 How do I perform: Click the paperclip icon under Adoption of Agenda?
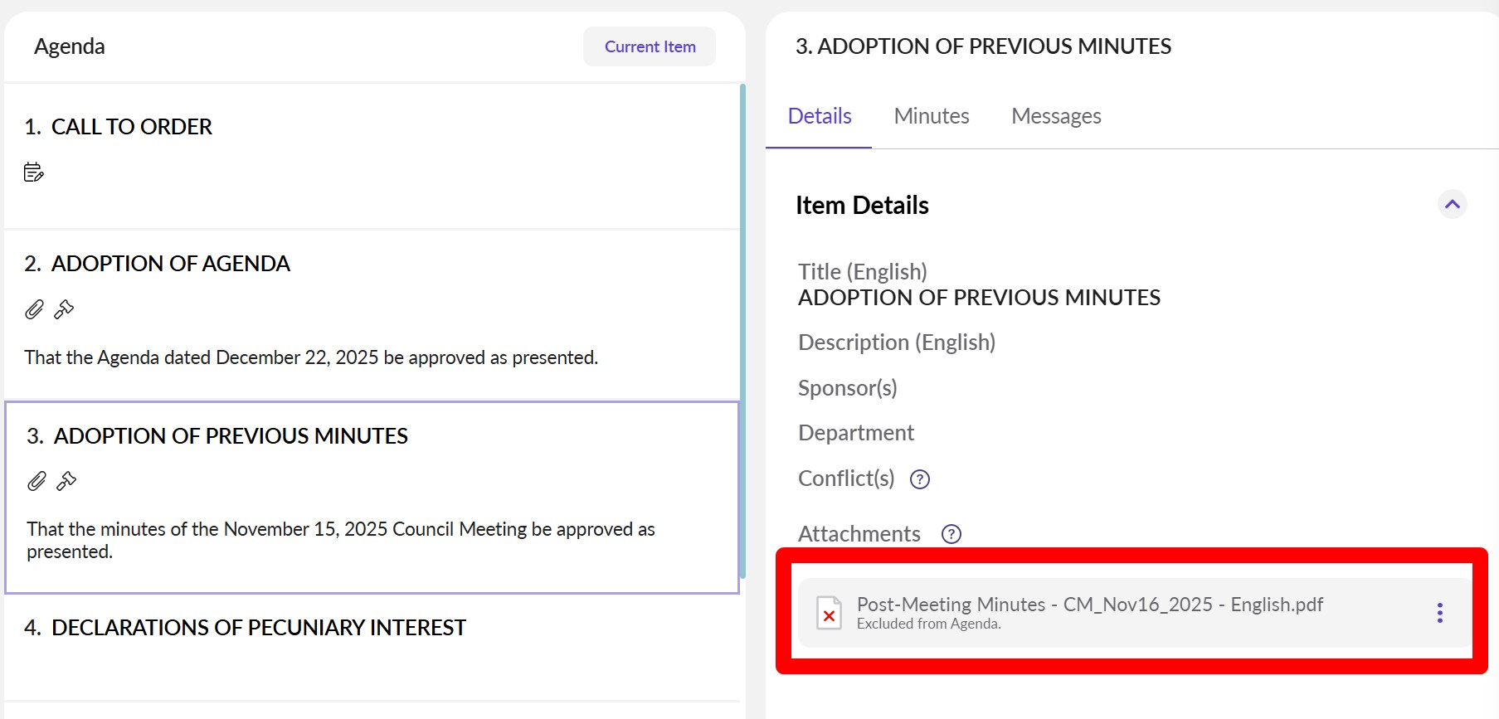pos(34,310)
